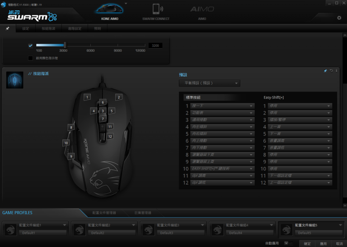Click the ROCCAT icon of 配置文件編組5

pyautogui.click(x=286, y=229)
